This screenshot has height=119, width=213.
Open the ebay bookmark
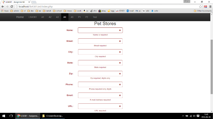point(102,11)
